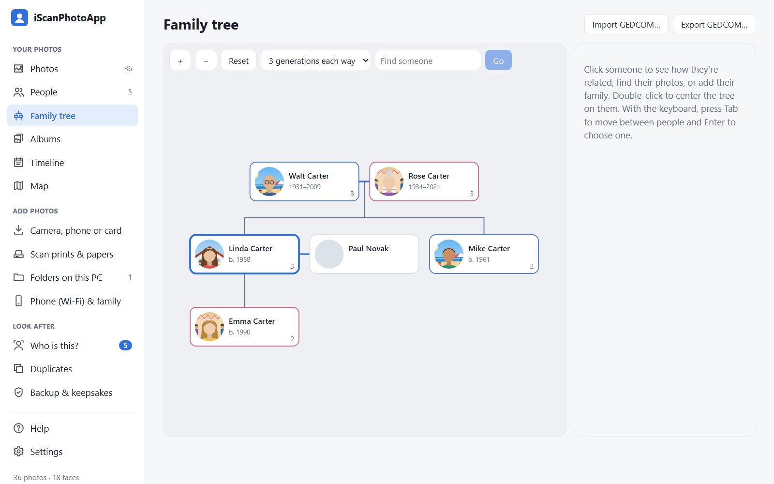Click the Help question mark icon
The height and width of the screenshot is (484, 774).
point(18,428)
